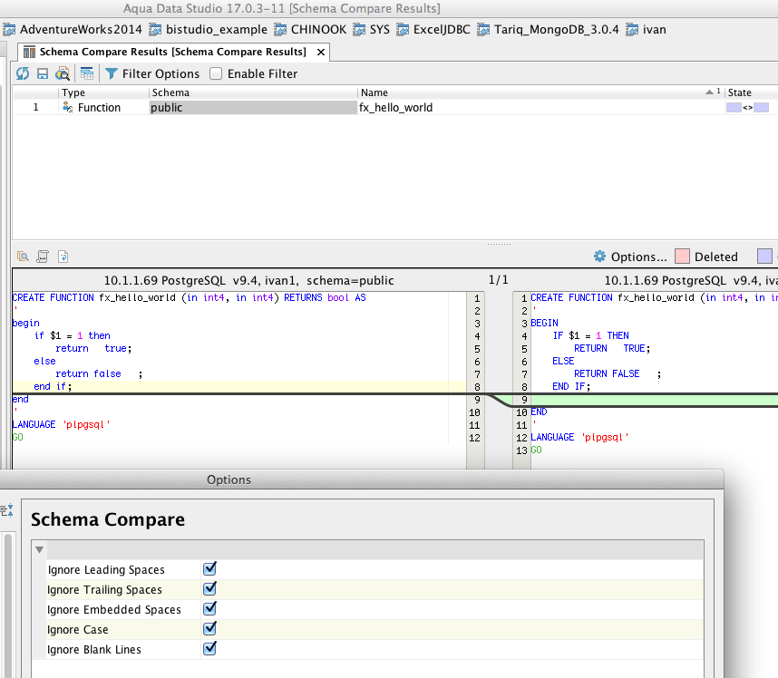Toggle Ignore Embedded Spaces checkbox
Screen dimensions: 778x678
click(209, 608)
